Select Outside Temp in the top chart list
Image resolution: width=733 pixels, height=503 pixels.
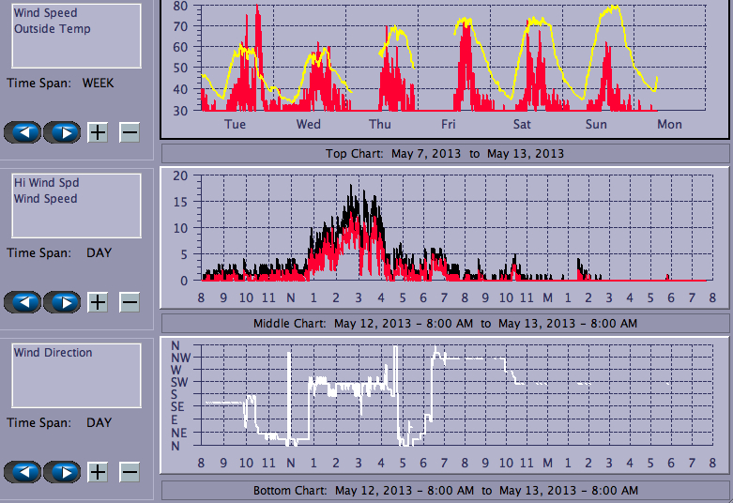(52, 29)
